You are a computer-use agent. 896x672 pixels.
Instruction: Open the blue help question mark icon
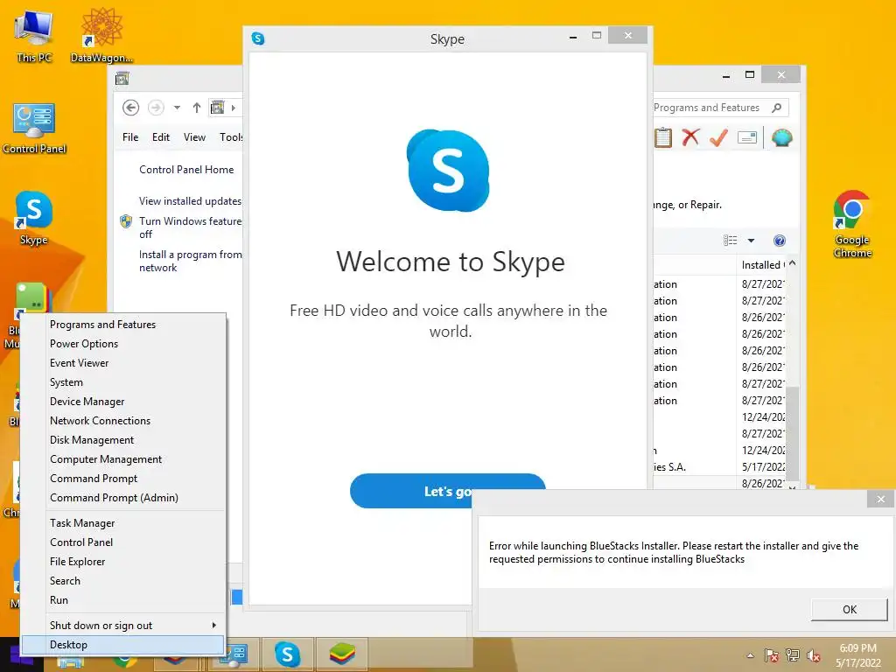coord(780,241)
